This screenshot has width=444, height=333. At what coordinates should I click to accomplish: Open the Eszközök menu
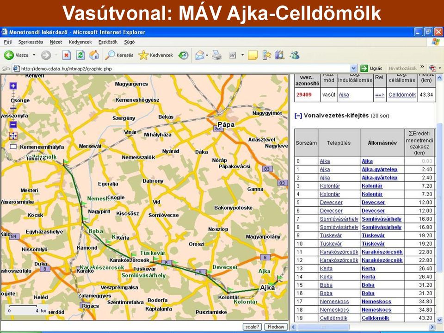108,42
